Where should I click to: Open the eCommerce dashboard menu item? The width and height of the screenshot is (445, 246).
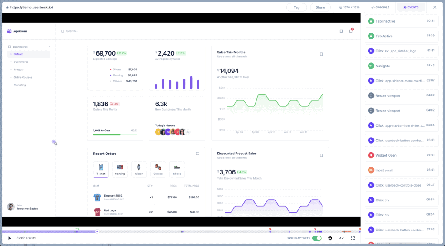(x=21, y=62)
